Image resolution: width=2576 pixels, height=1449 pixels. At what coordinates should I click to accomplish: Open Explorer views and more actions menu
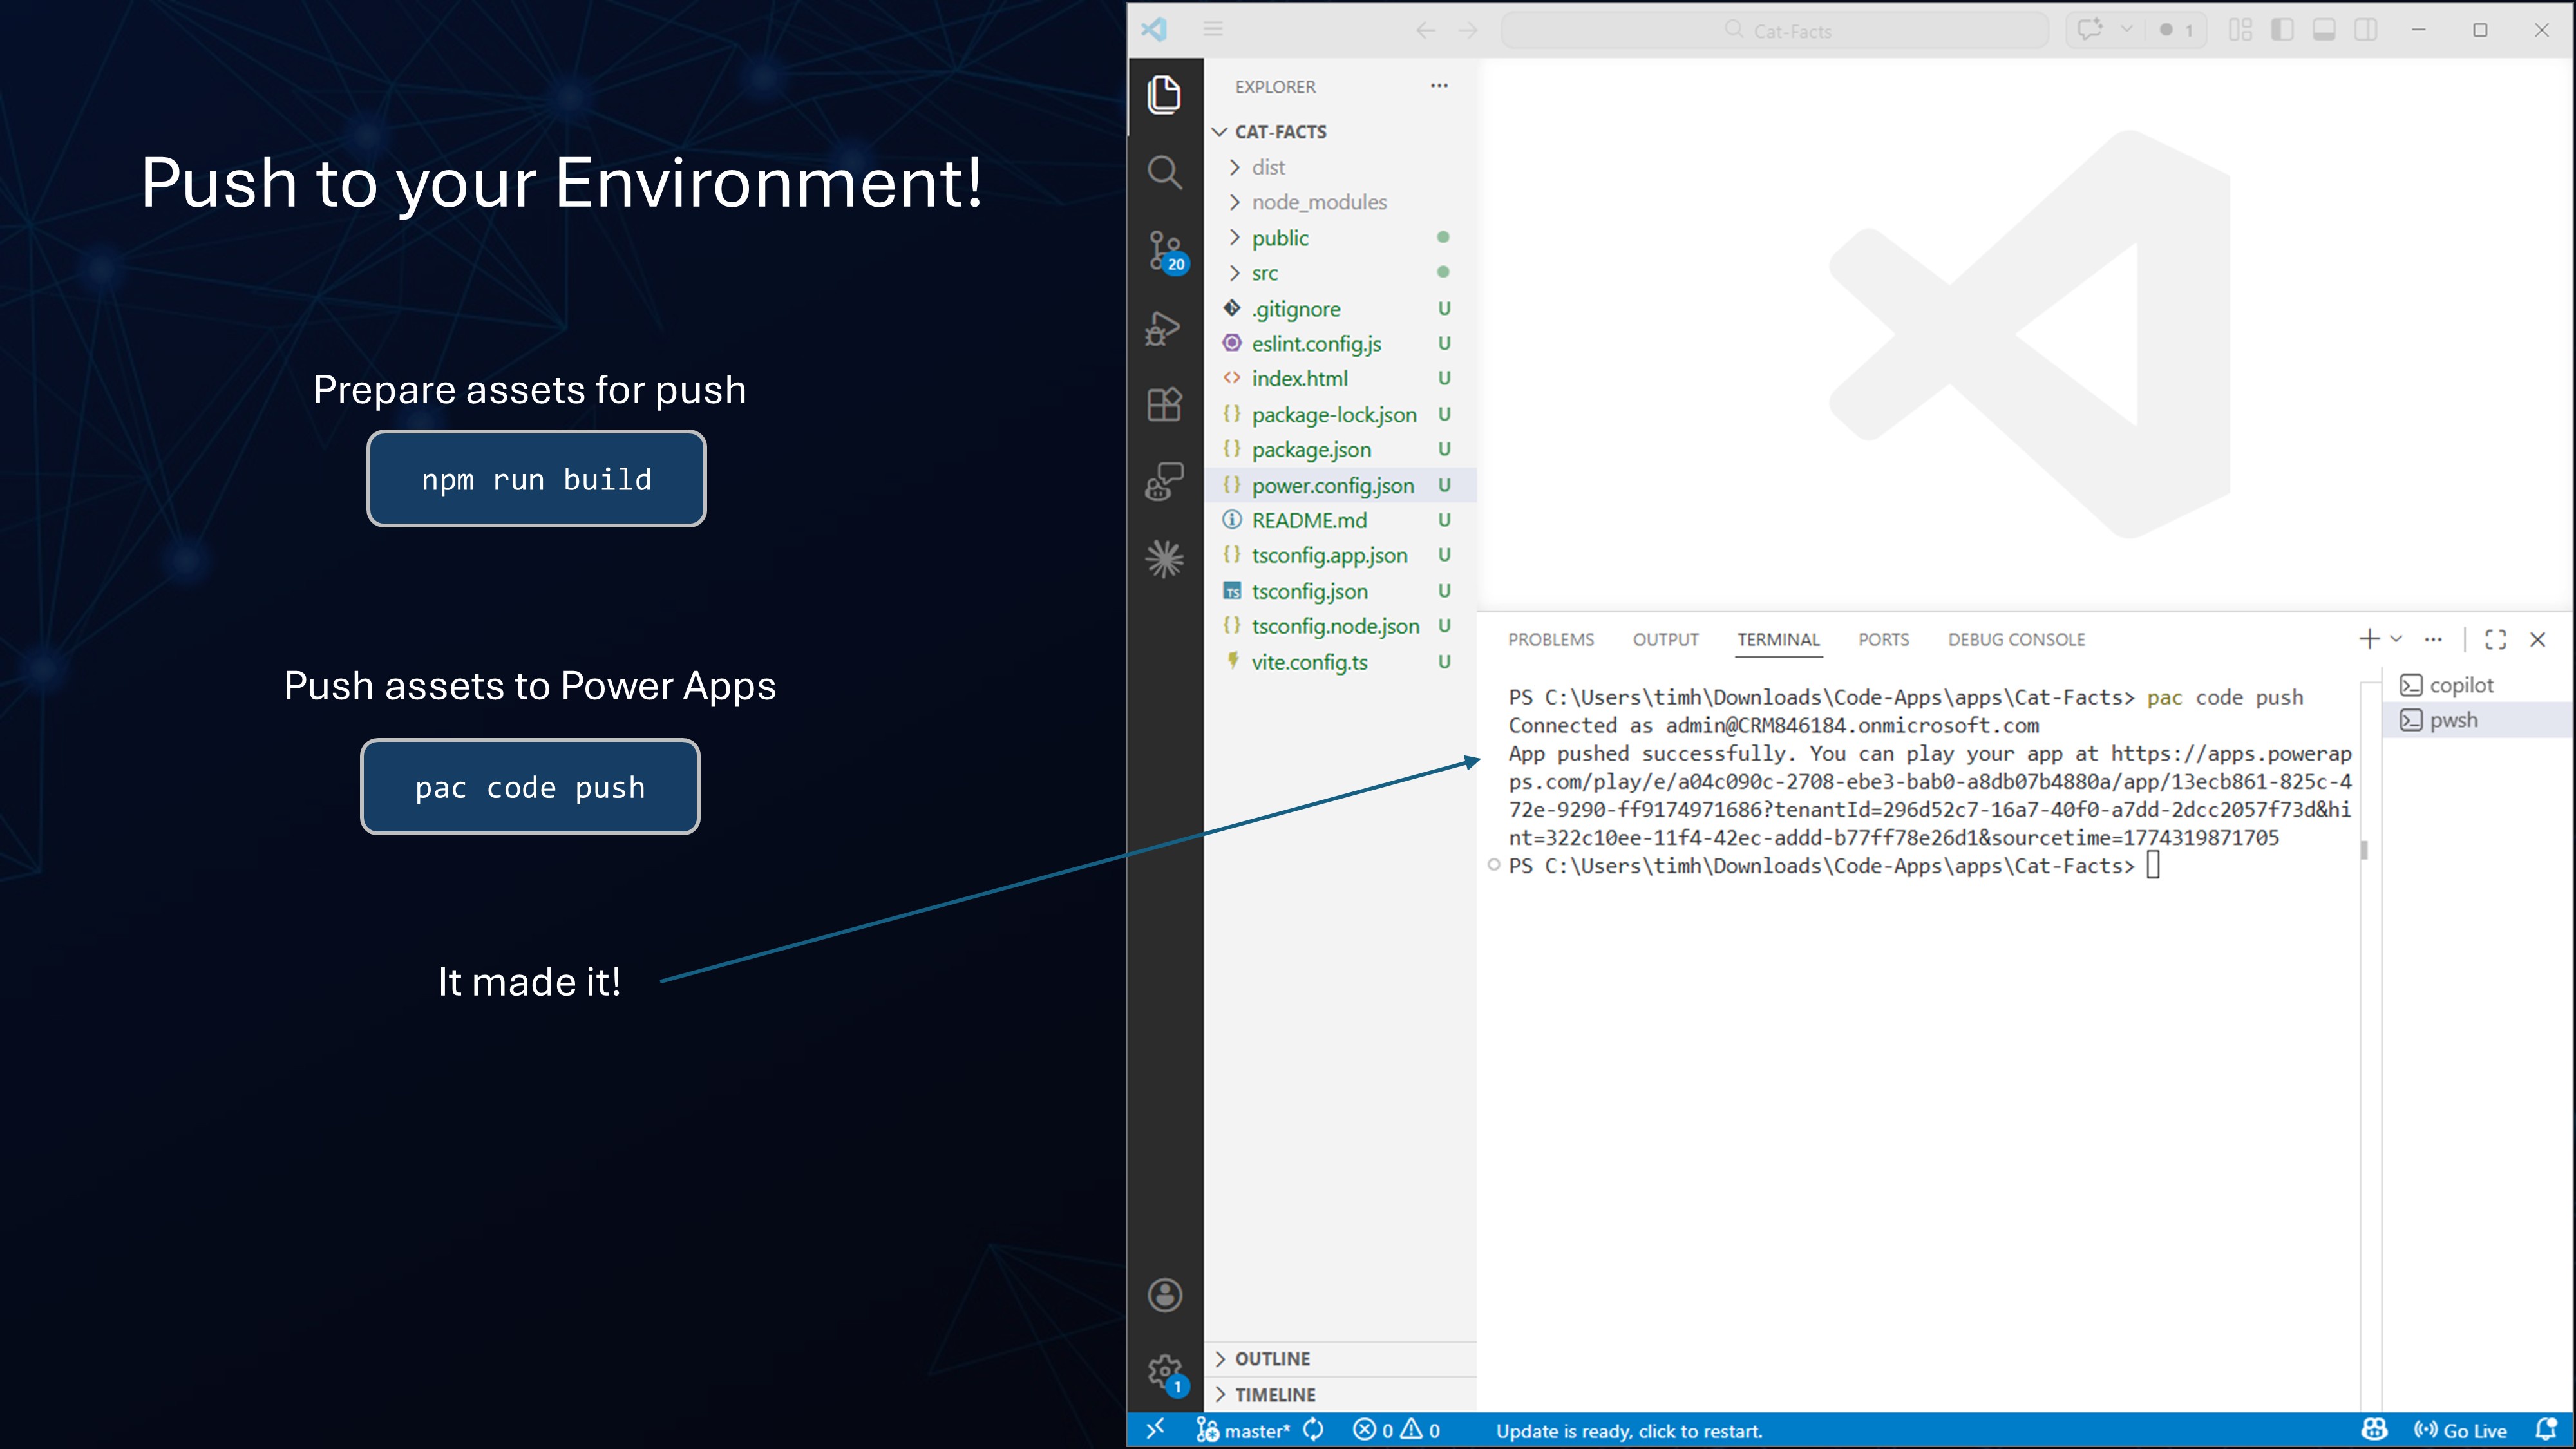pos(1439,86)
